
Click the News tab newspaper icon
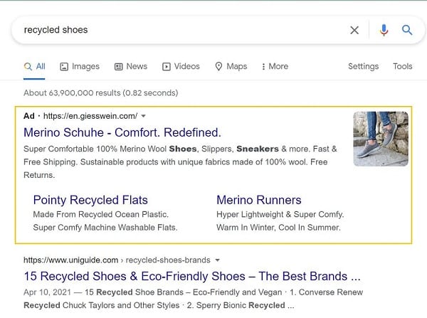pyautogui.click(x=118, y=67)
